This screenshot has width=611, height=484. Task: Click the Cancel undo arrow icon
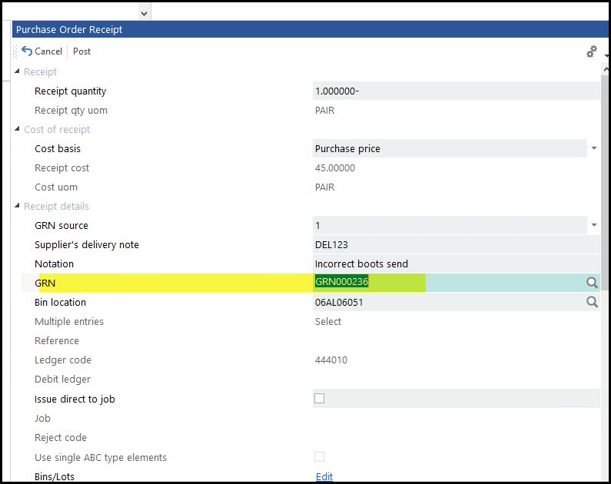(x=27, y=51)
